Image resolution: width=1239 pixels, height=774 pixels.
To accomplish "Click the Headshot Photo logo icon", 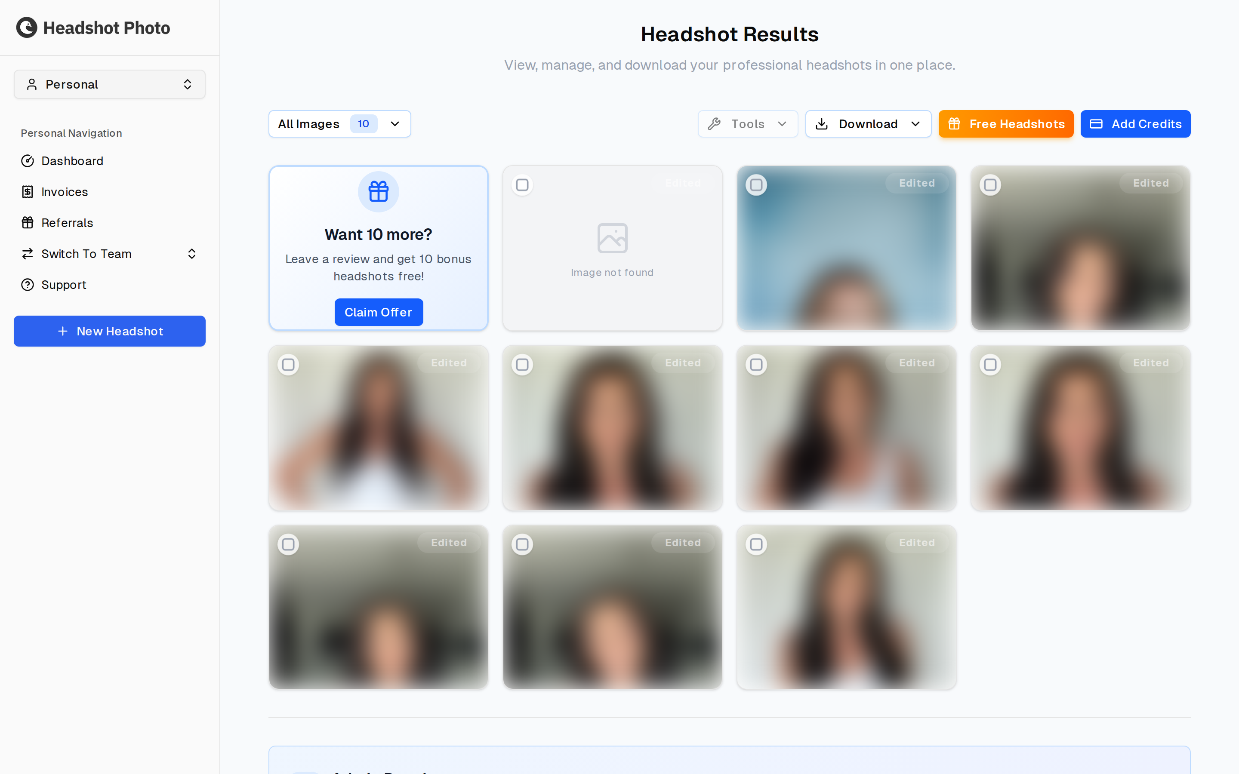I will tap(27, 28).
